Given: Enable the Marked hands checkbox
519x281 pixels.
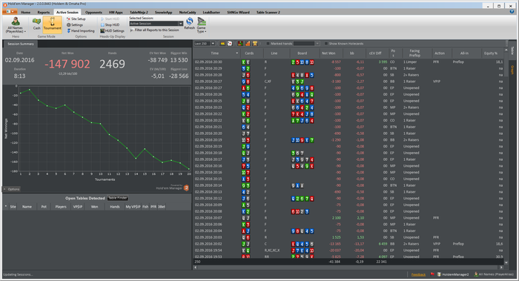Looking at the screenshot, I should click(268, 44).
